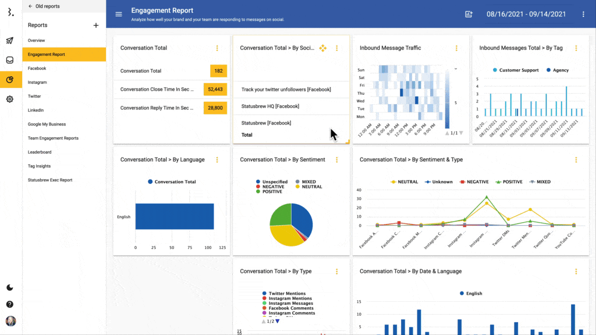Click the add widget icon beside the date range
596x335 pixels.
[469, 15]
